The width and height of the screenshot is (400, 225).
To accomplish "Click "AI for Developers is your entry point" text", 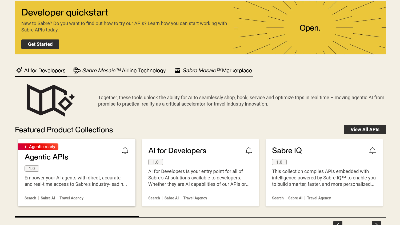I will [199, 178].
